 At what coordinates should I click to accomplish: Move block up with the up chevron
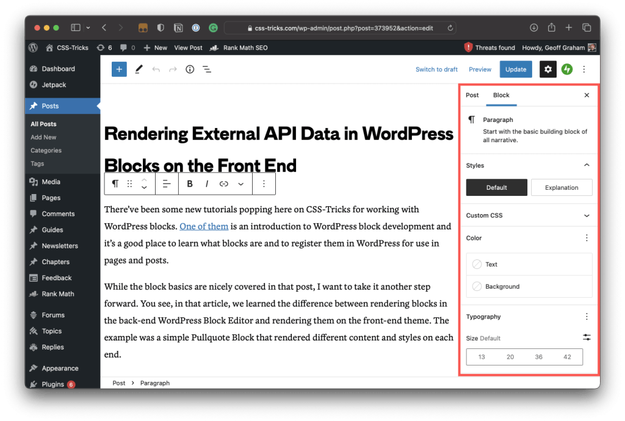tap(144, 179)
